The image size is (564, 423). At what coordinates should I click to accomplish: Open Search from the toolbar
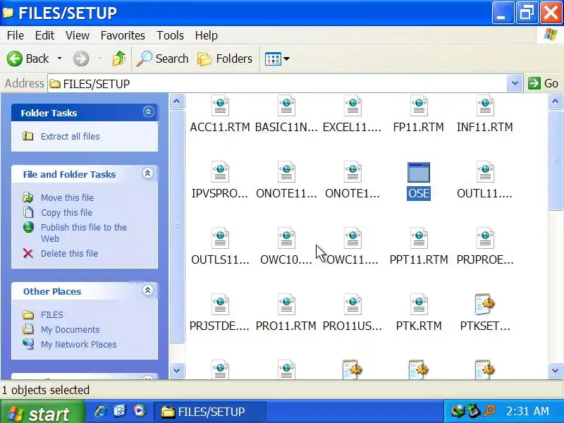pyautogui.click(x=162, y=59)
